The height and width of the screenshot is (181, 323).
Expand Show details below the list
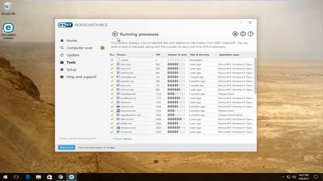(122, 139)
